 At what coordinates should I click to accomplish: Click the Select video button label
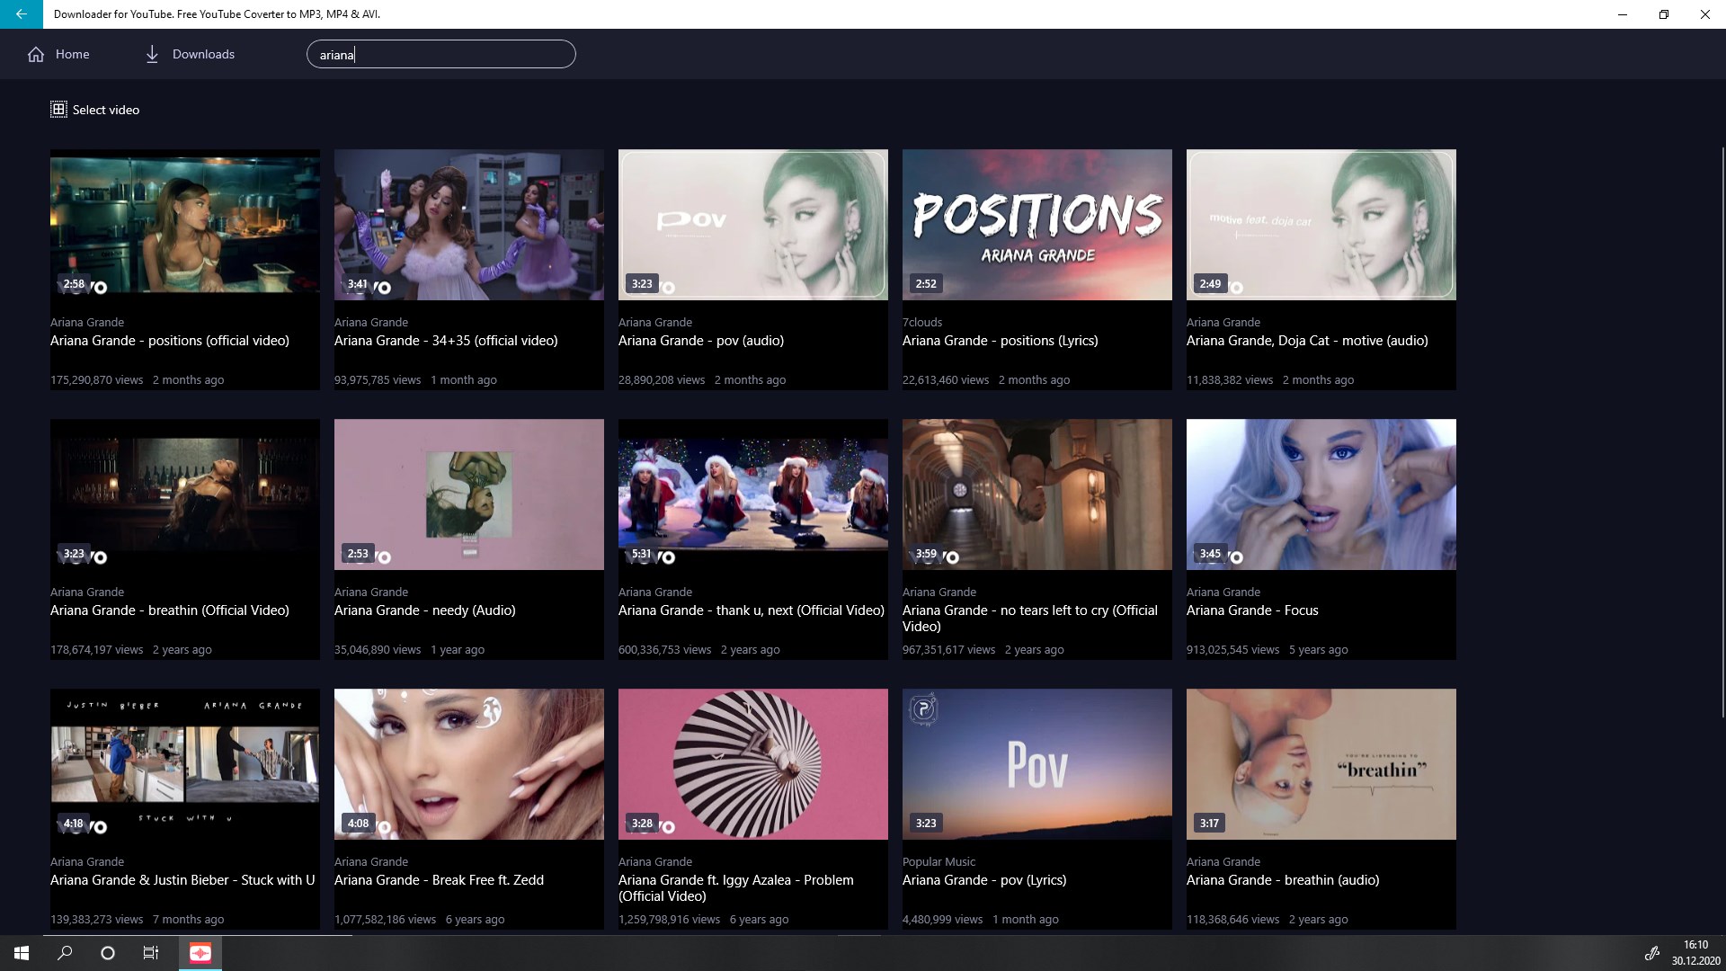tap(106, 110)
